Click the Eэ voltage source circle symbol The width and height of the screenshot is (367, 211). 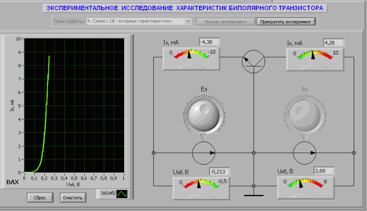point(204,153)
